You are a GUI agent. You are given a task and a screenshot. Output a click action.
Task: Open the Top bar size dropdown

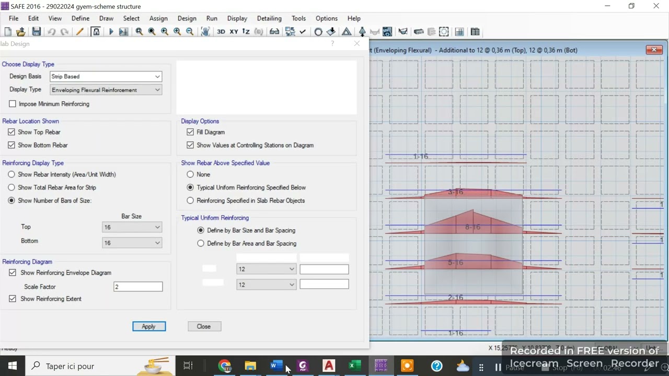(x=132, y=227)
